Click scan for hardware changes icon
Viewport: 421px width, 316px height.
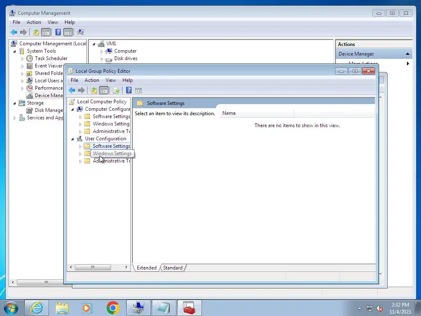click(x=81, y=33)
